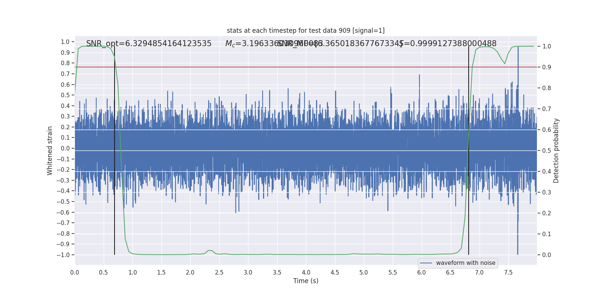Click the left axis tick label −0.5
The image size is (597, 298).
pos(63,202)
